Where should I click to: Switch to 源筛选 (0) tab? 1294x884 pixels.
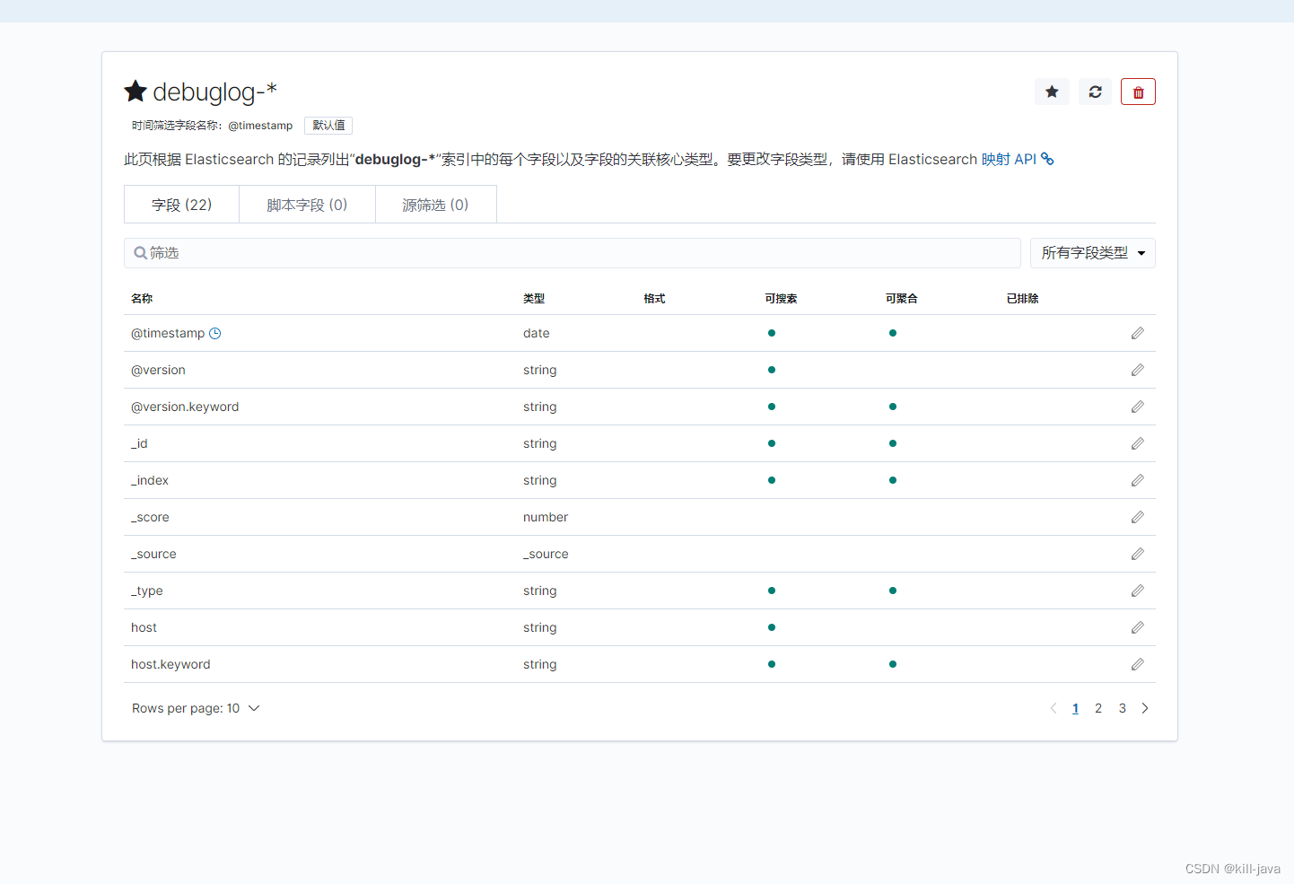coord(435,205)
